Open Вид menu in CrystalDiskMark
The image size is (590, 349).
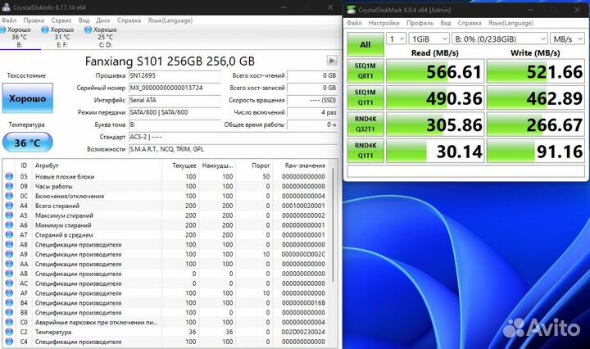coord(446,23)
